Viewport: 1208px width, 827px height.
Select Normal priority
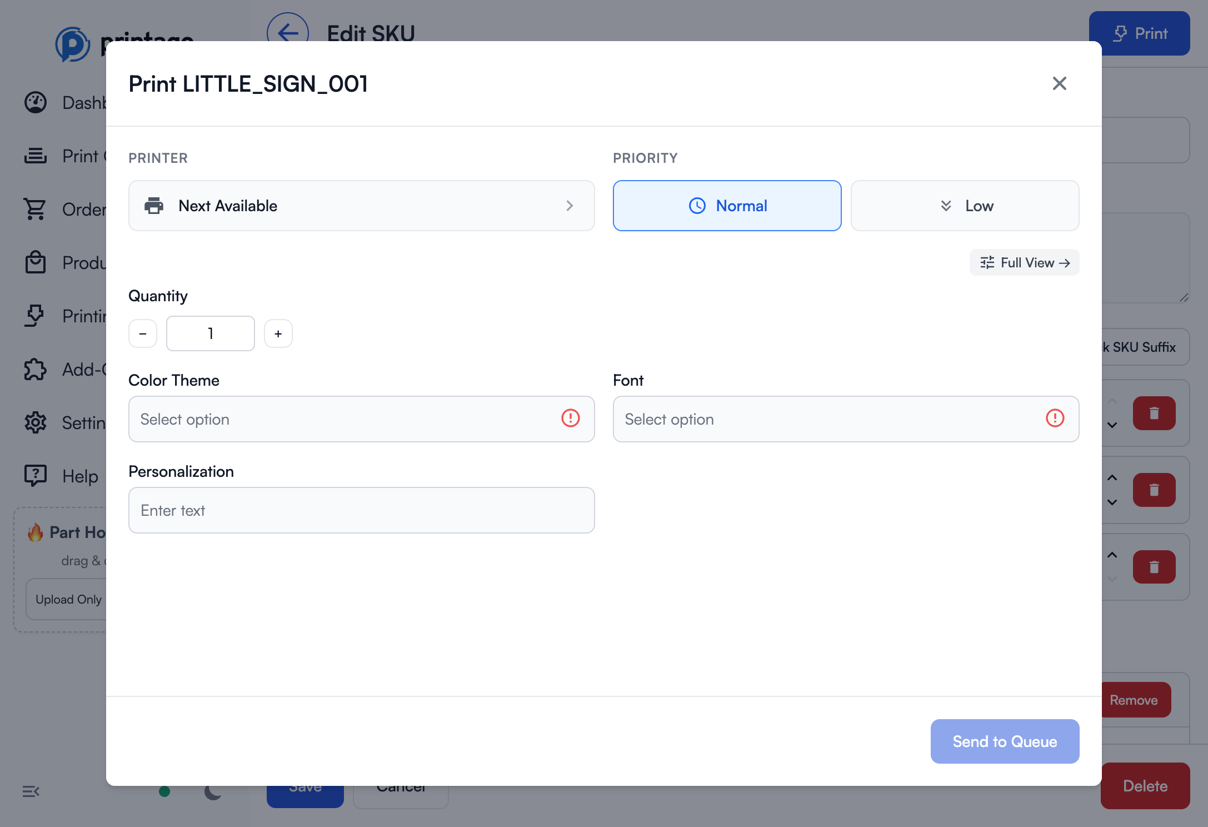click(x=727, y=206)
